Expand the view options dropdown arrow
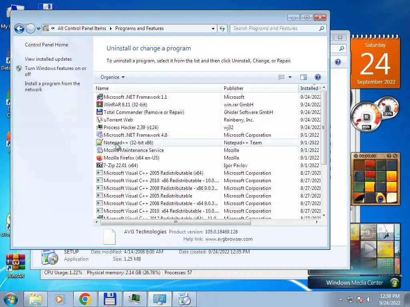410x307 pixels. click(290, 77)
